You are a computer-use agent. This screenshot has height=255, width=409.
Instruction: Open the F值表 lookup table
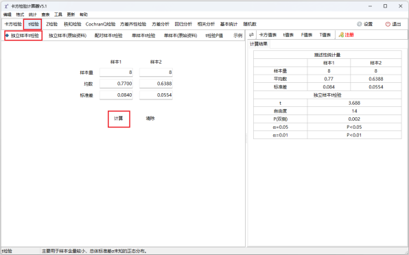[x=307, y=35]
